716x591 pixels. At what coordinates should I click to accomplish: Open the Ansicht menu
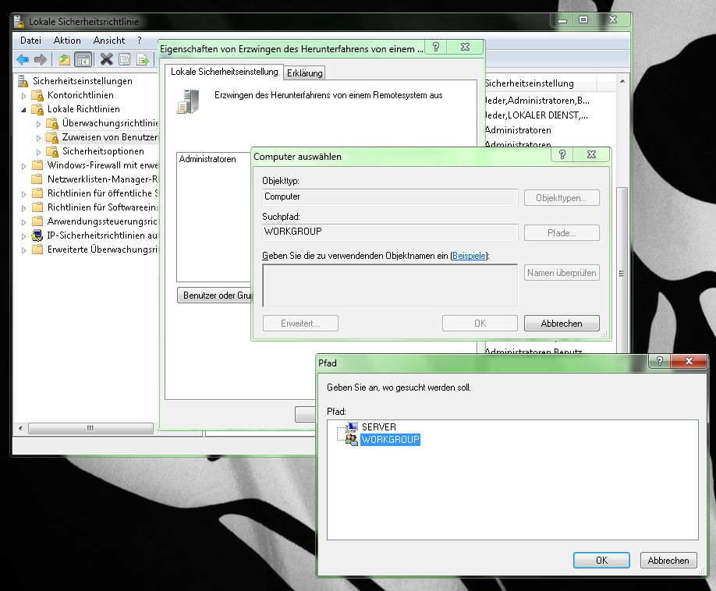point(109,41)
